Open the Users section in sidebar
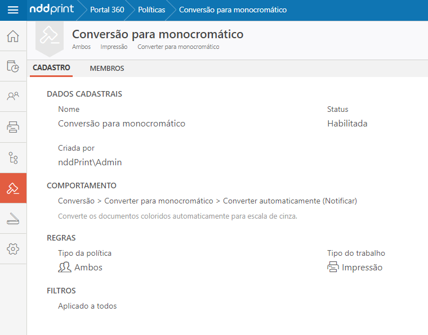The width and height of the screenshot is (428, 335). click(x=13, y=96)
